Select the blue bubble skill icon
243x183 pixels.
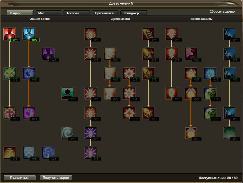coord(29,74)
